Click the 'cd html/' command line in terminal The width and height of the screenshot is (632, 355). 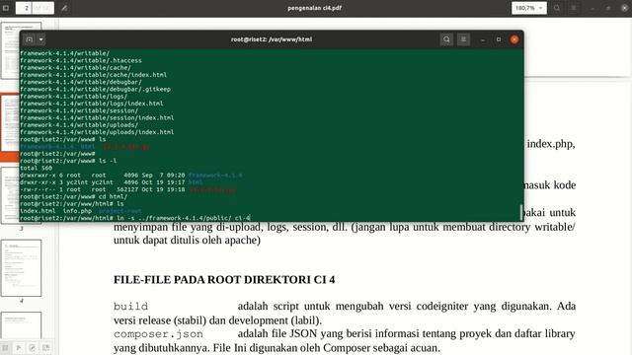point(73,196)
